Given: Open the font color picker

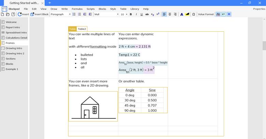Looking at the screenshot, I should pos(182,14).
